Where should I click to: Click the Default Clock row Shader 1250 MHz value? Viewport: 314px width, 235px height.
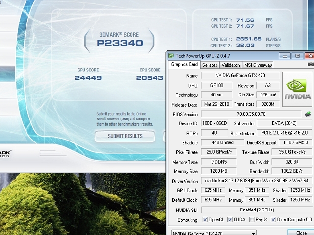tap(300, 200)
